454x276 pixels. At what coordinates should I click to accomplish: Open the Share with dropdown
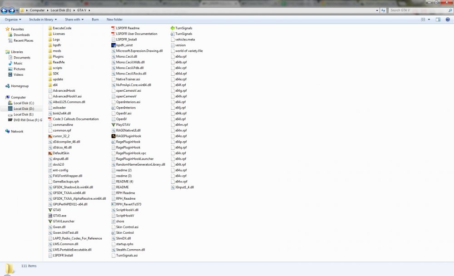[74, 20]
